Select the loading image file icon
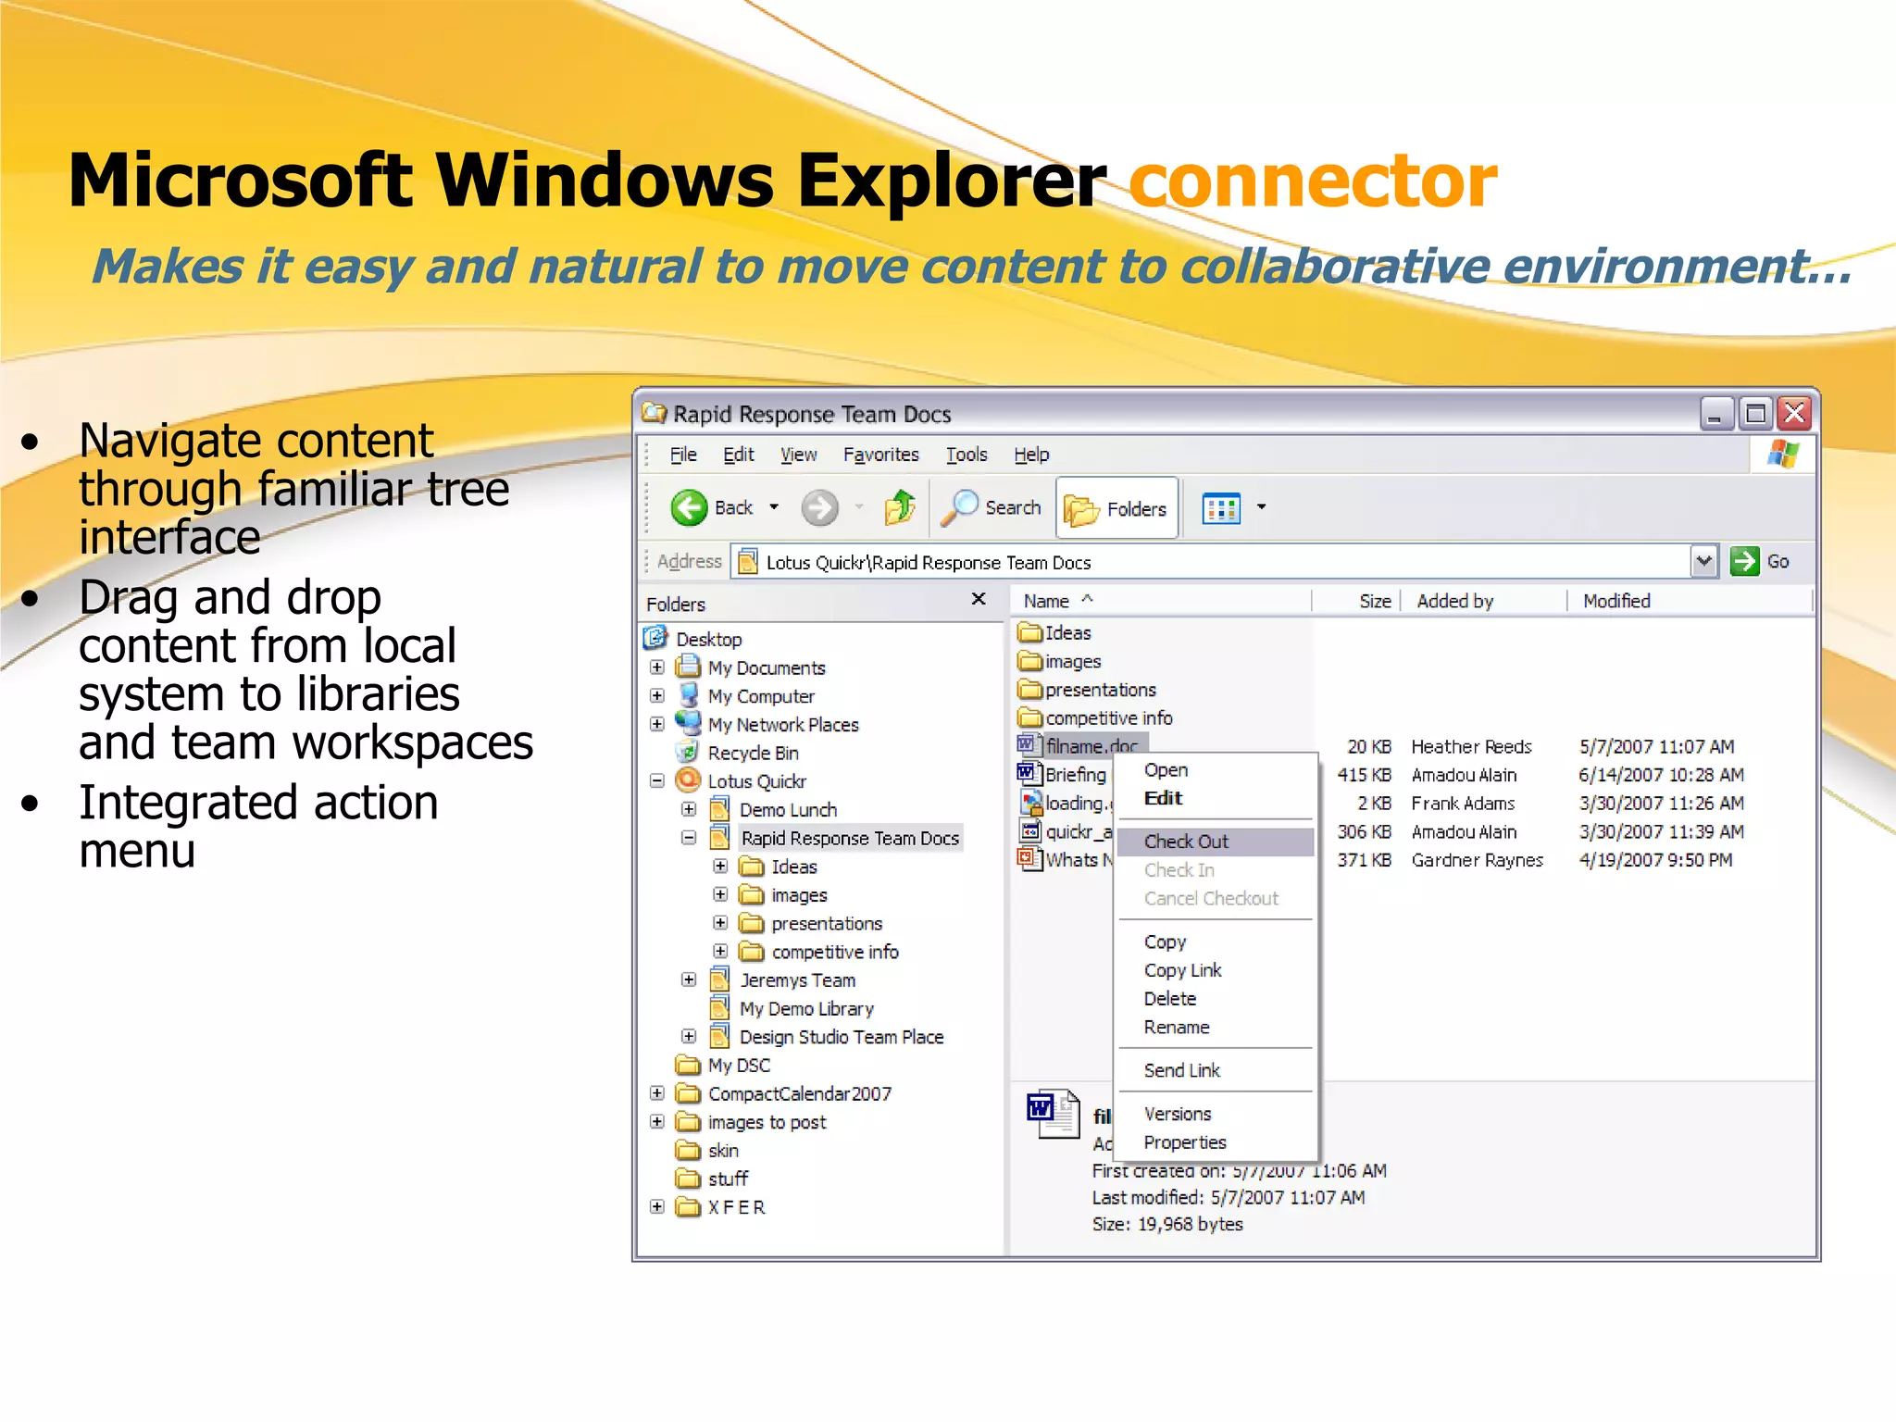The width and height of the screenshot is (1896, 1422). (1029, 802)
